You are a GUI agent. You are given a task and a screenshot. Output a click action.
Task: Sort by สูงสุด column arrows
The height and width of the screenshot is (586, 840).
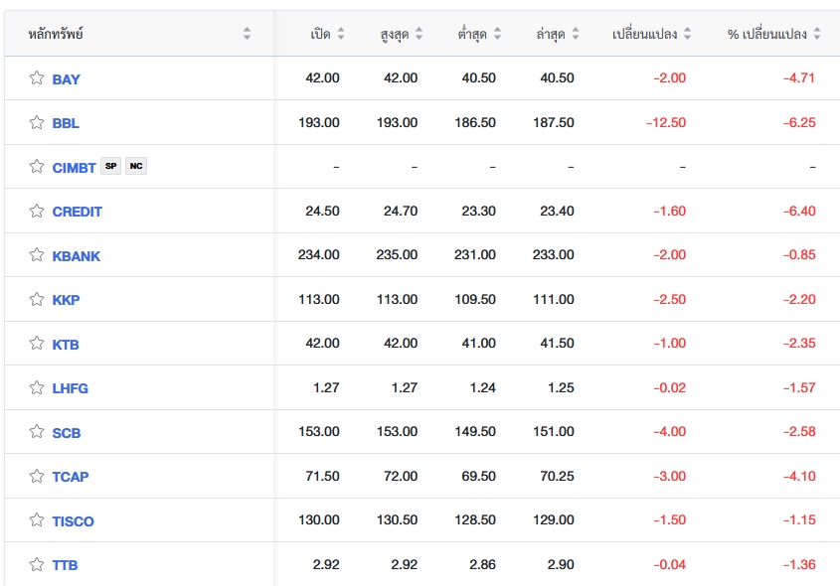pyautogui.click(x=419, y=34)
